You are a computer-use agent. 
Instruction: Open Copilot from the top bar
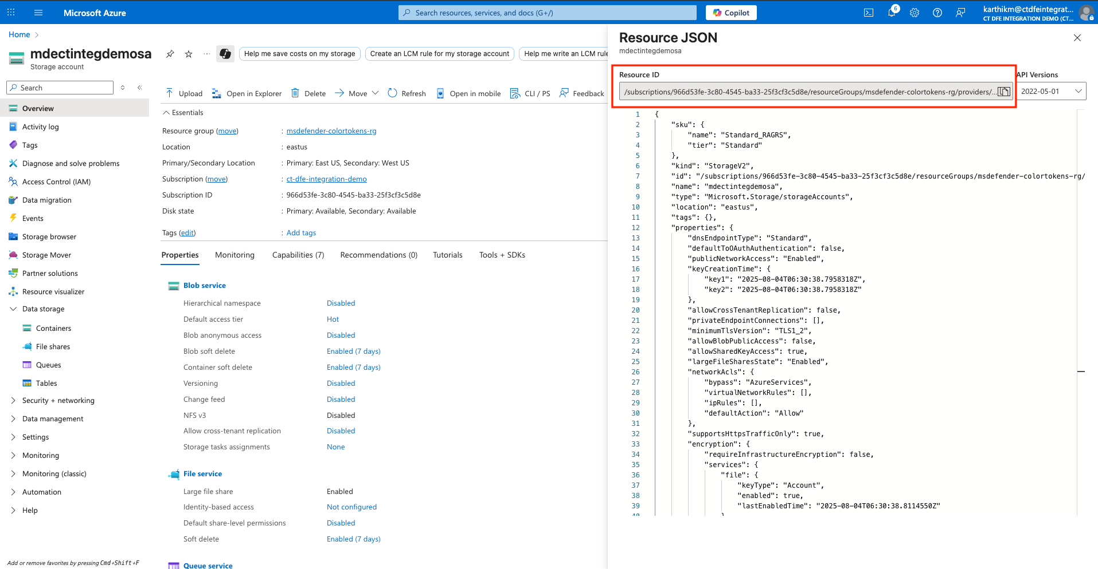(731, 12)
